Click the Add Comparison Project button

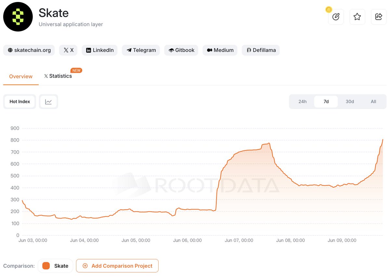(117, 266)
